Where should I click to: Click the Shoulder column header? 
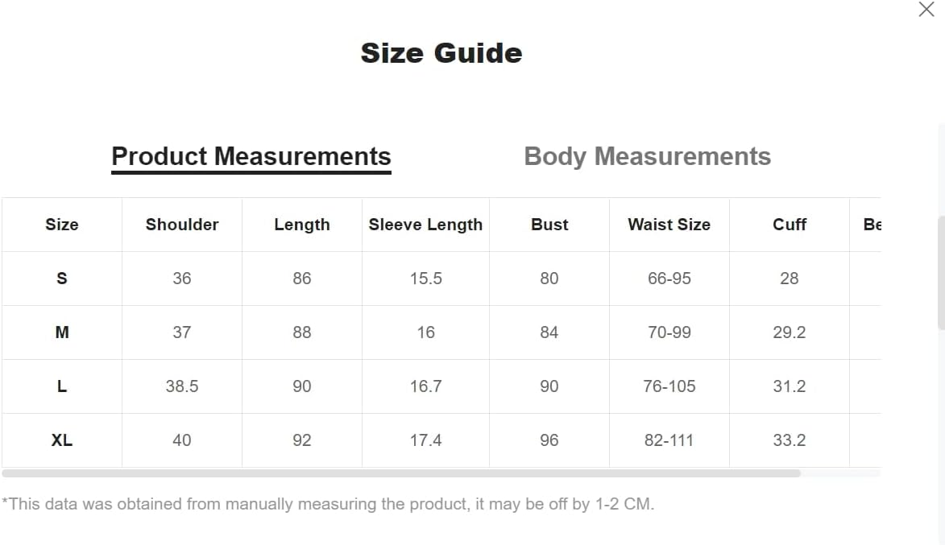click(182, 225)
